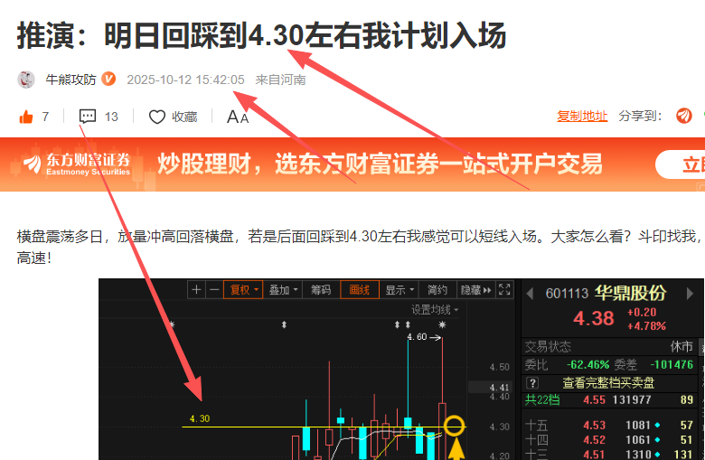Expand 设置均线 dropdown
Viewport: 705px width, 460px height.
[x=435, y=310]
